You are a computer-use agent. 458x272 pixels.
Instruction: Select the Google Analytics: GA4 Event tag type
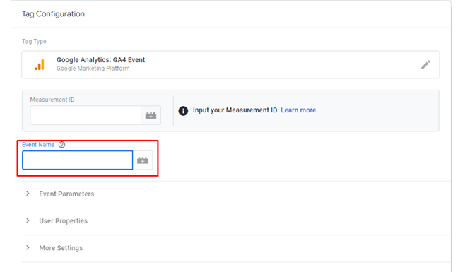pos(230,64)
